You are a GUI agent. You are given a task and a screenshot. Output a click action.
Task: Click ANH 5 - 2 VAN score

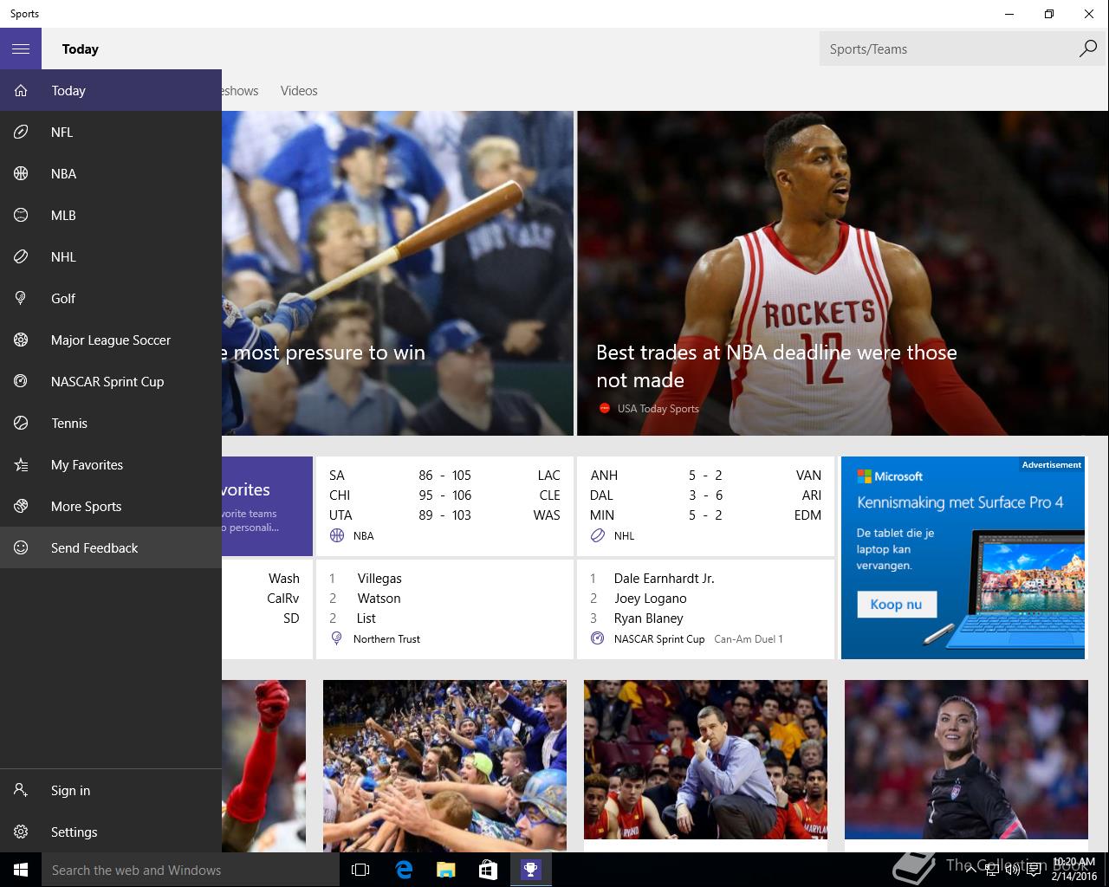coord(705,475)
